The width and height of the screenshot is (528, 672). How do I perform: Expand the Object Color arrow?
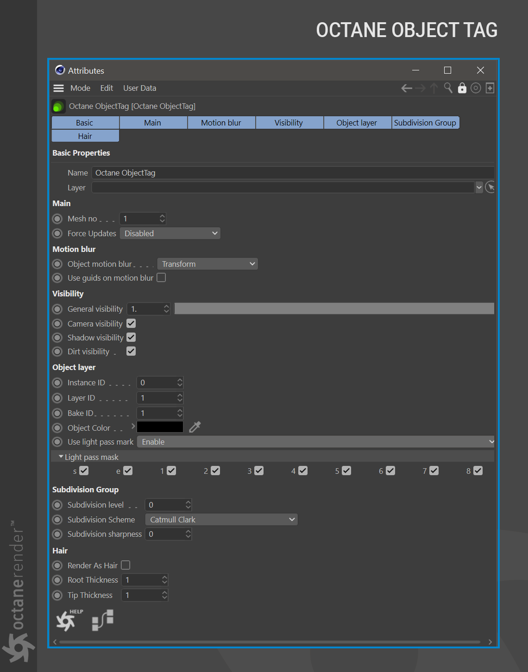[133, 426]
